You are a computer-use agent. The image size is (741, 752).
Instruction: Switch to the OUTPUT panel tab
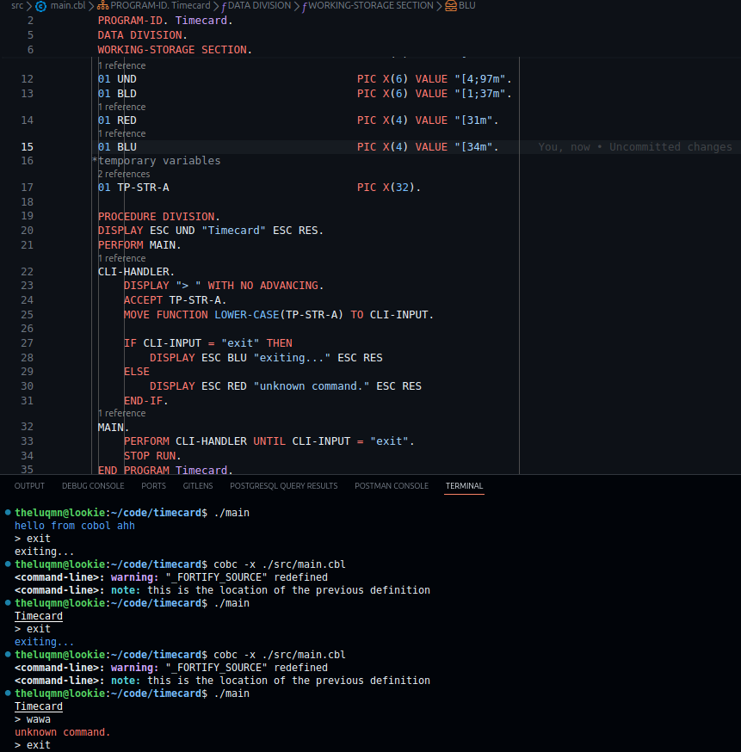(x=29, y=486)
